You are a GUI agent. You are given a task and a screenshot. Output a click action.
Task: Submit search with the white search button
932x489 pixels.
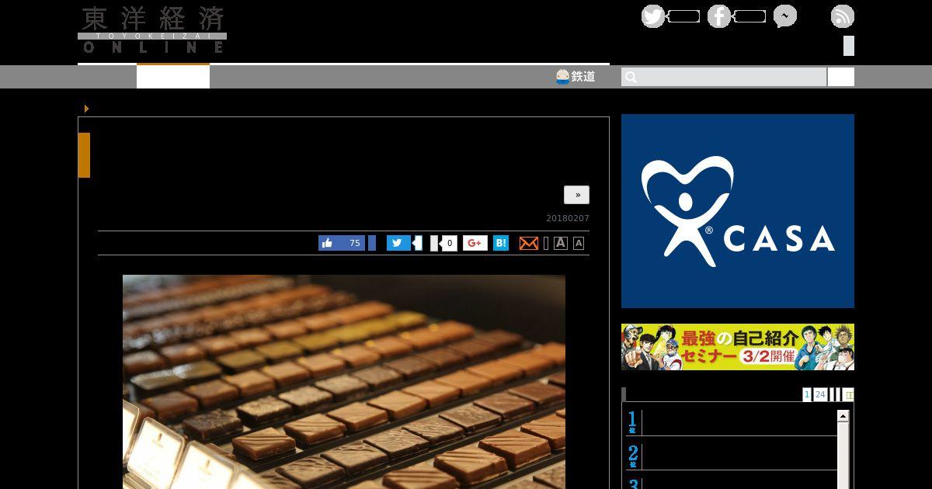(841, 77)
